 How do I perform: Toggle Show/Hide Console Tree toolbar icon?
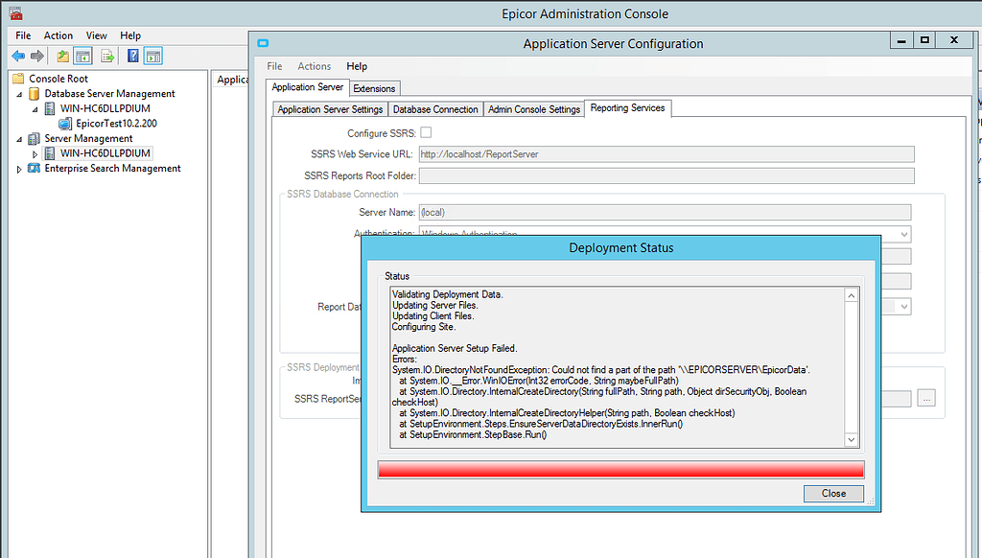coord(82,57)
